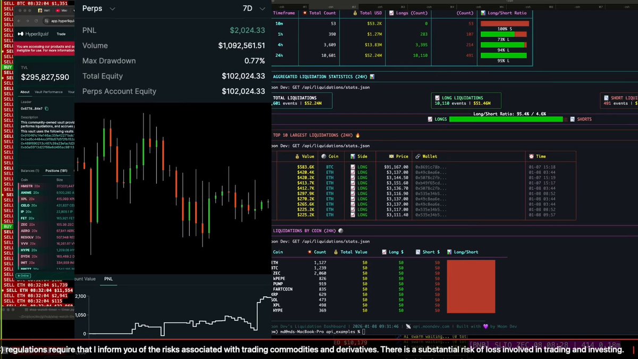Image resolution: width=638 pixels, height=359 pixels.
Task: Click the CELO 20x position row
Action: pyautogui.click(x=47, y=205)
